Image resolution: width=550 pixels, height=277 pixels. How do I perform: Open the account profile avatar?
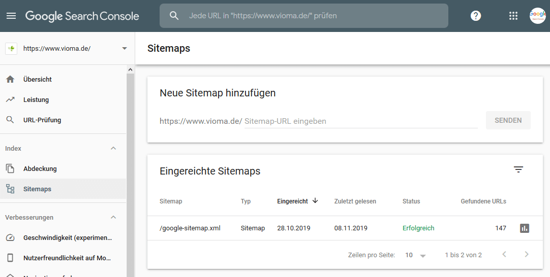click(537, 16)
